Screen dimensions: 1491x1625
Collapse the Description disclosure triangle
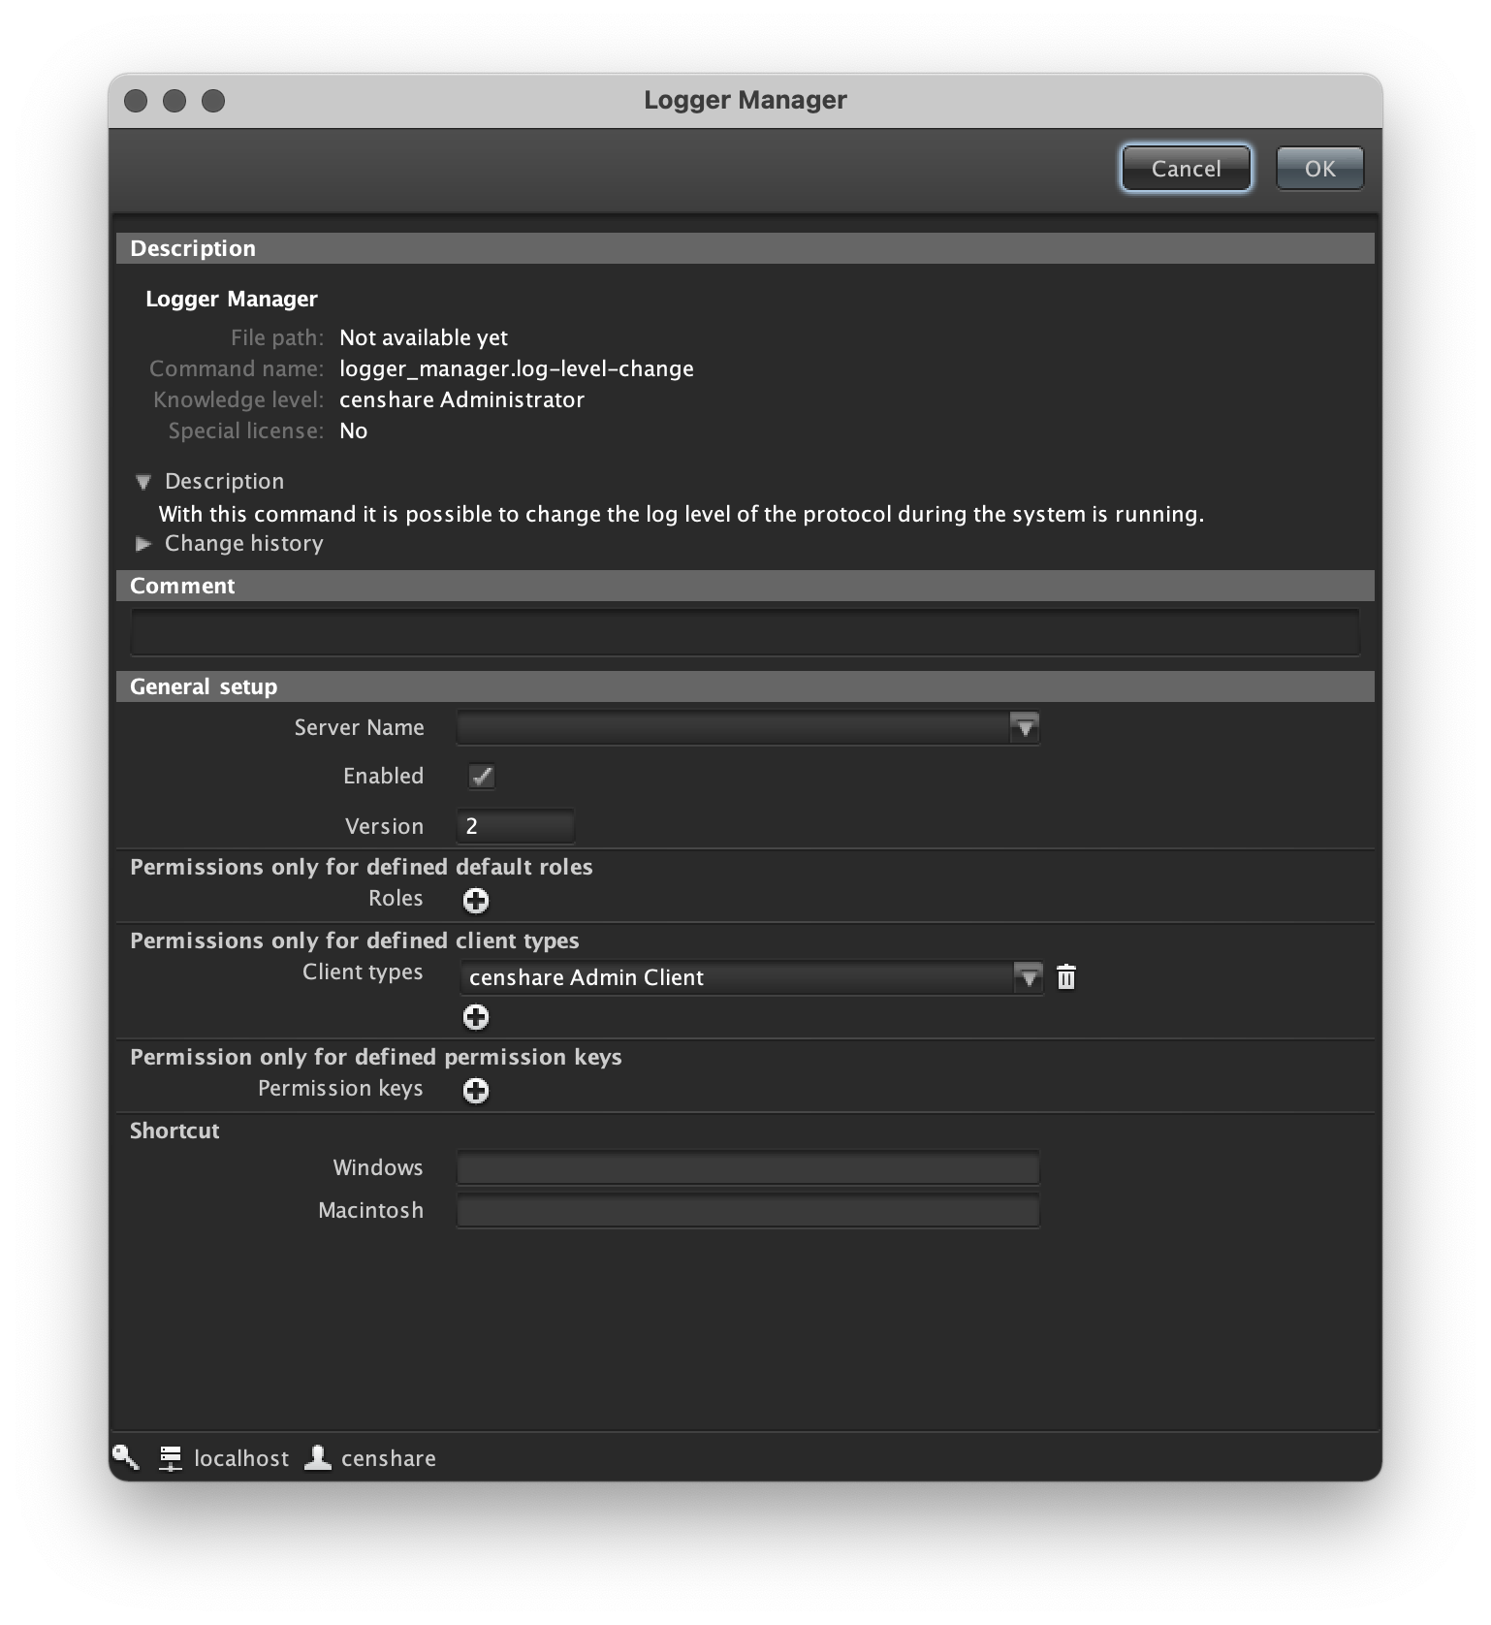pyautogui.click(x=143, y=482)
